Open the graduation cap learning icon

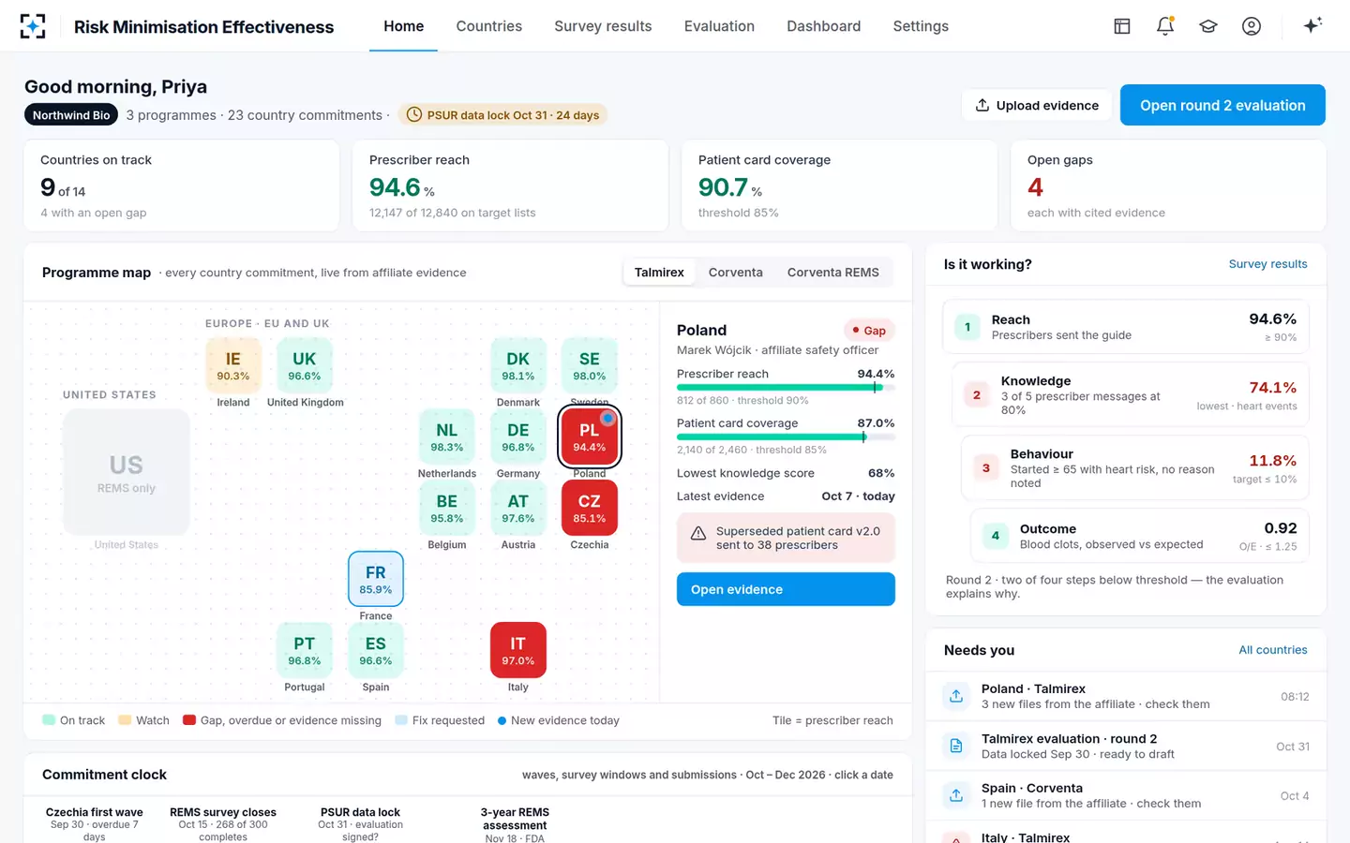click(1208, 26)
